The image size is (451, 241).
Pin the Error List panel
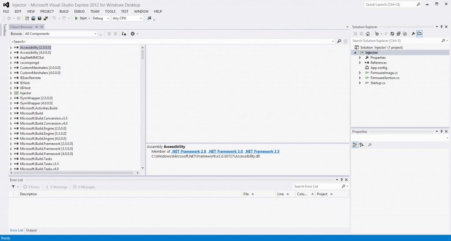[x=341, y=180]
